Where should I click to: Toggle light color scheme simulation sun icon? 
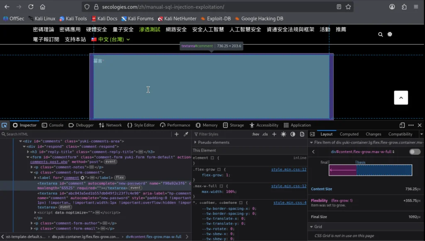pos(283,134)
